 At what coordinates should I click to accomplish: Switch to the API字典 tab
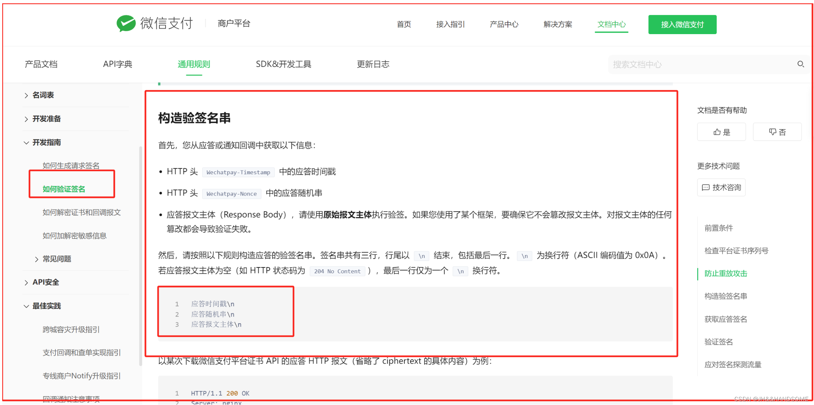117,64
